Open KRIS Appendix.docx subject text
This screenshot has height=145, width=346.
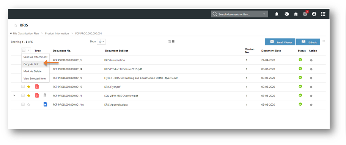(116, 104)
